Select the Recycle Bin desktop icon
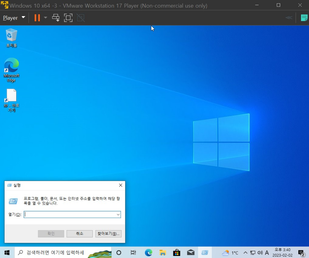Image resolution: width=309 pixels, height=258 pixels. pyautogui.click(x=11, y=38)
